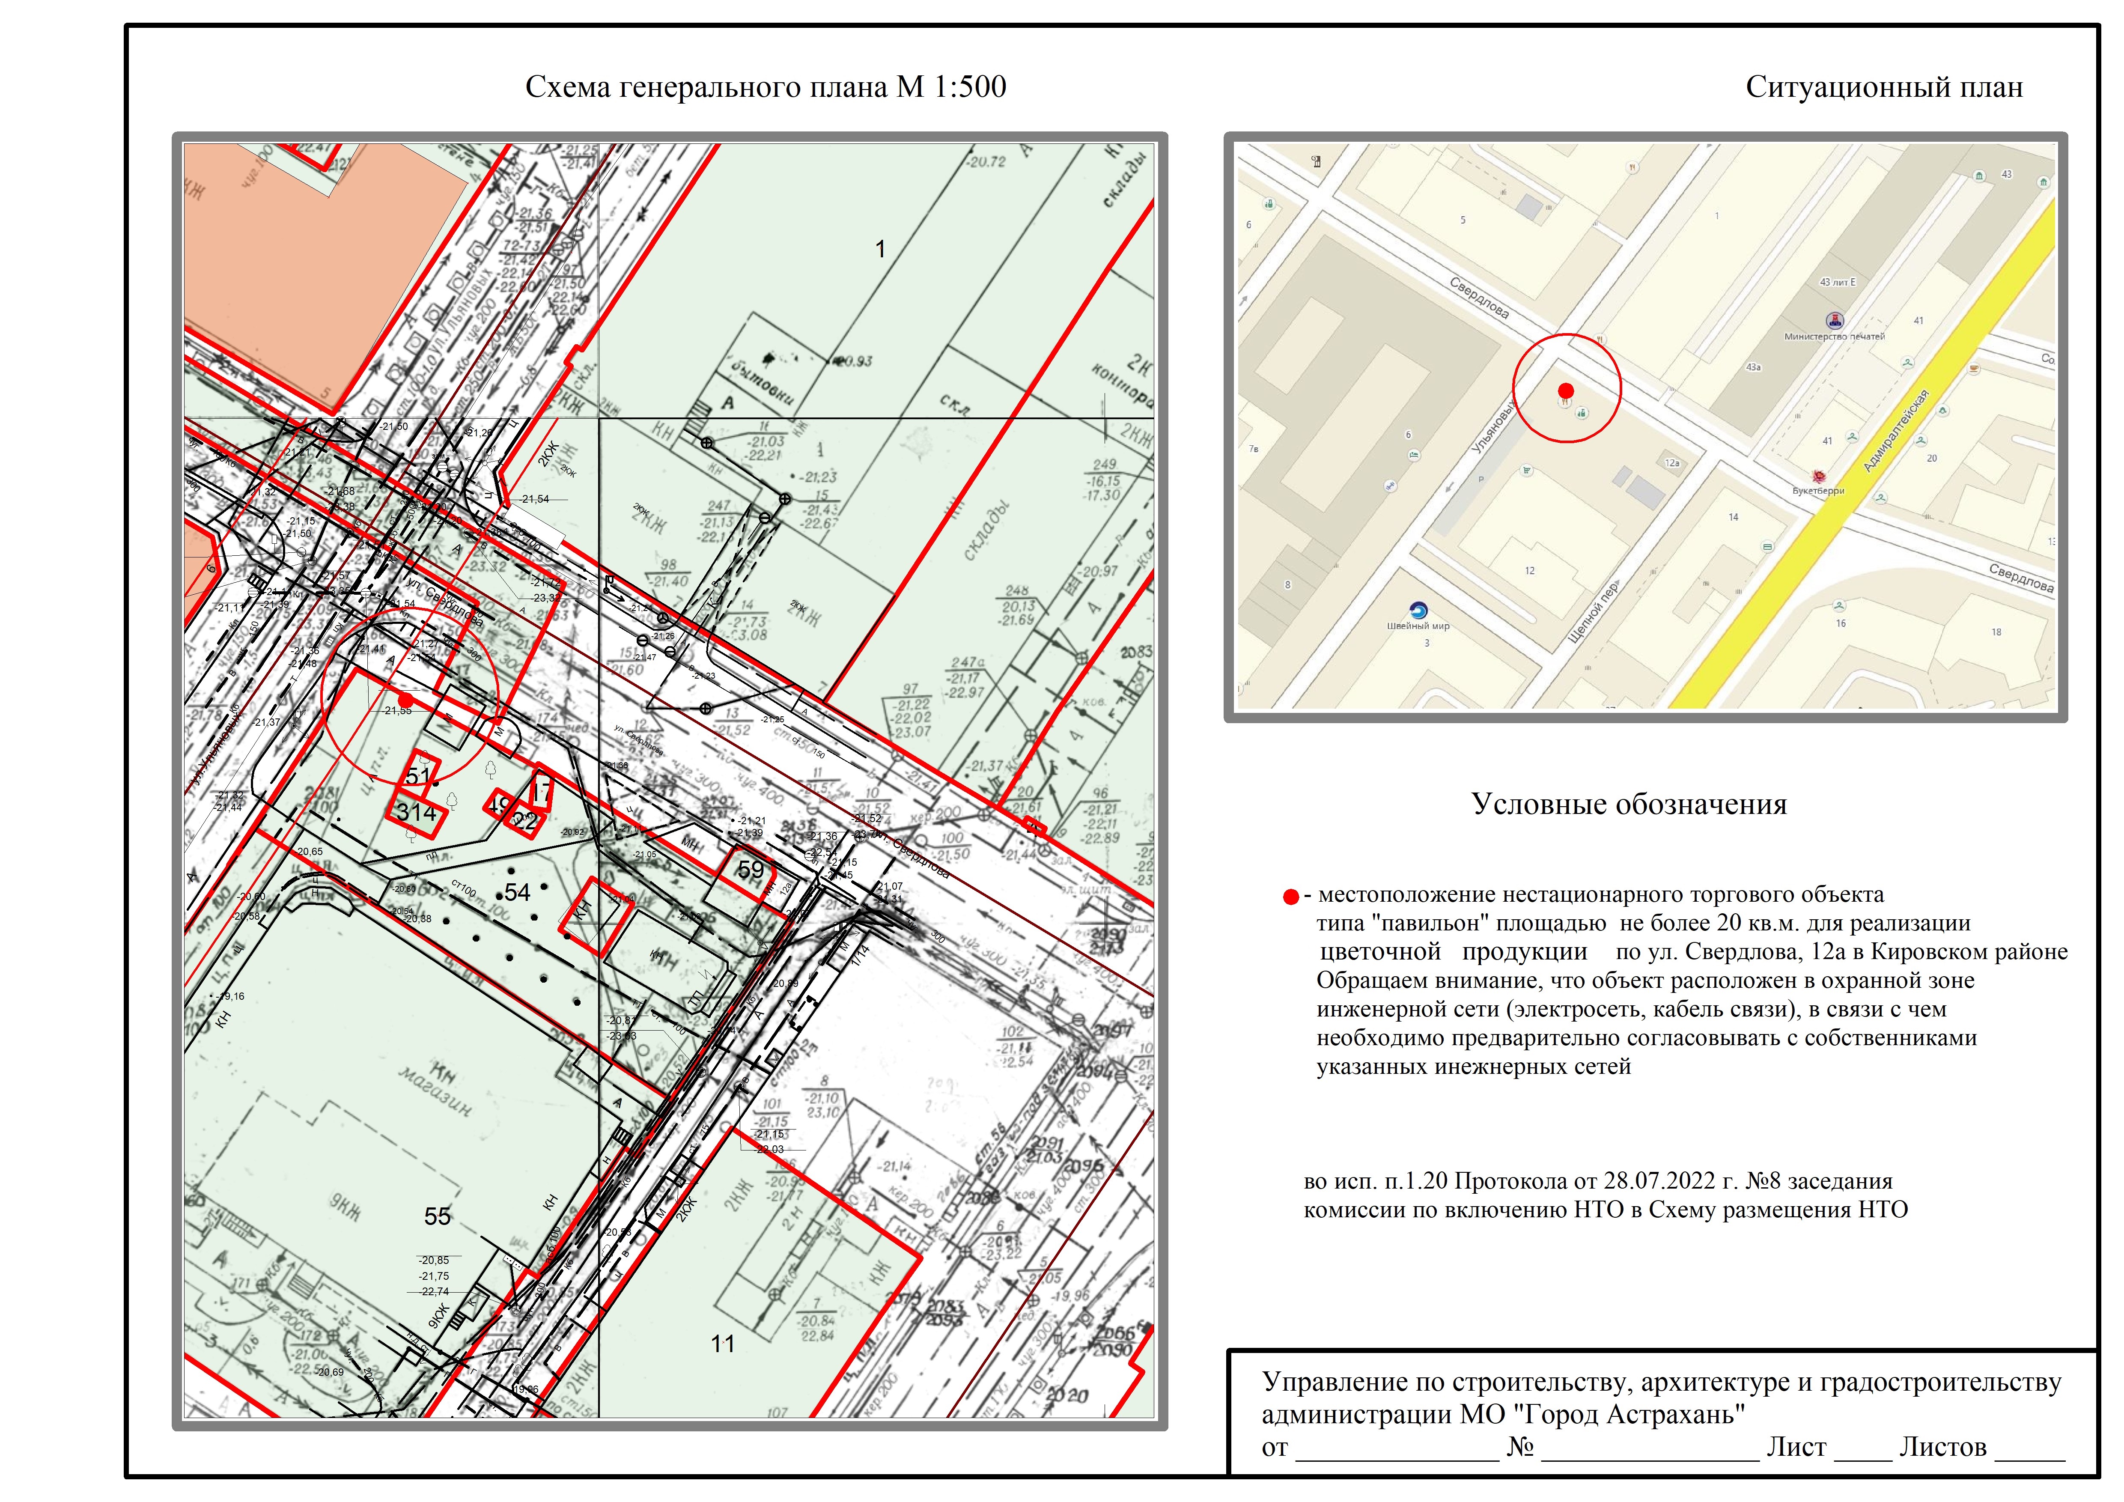Click the hotel bed icon near building 6
2124x1502 pixels.
pyautogui.click(x=1414, y=455)
